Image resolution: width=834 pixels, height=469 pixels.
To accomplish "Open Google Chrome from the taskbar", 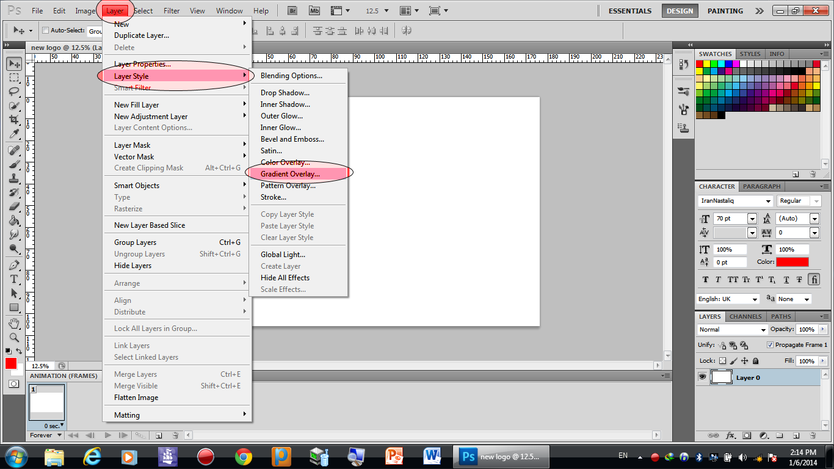I will pos(244,456).
